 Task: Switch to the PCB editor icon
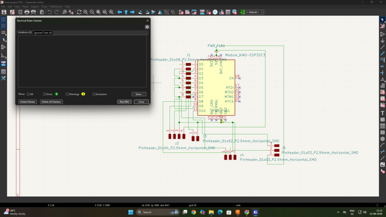click(x=242, y=12)
